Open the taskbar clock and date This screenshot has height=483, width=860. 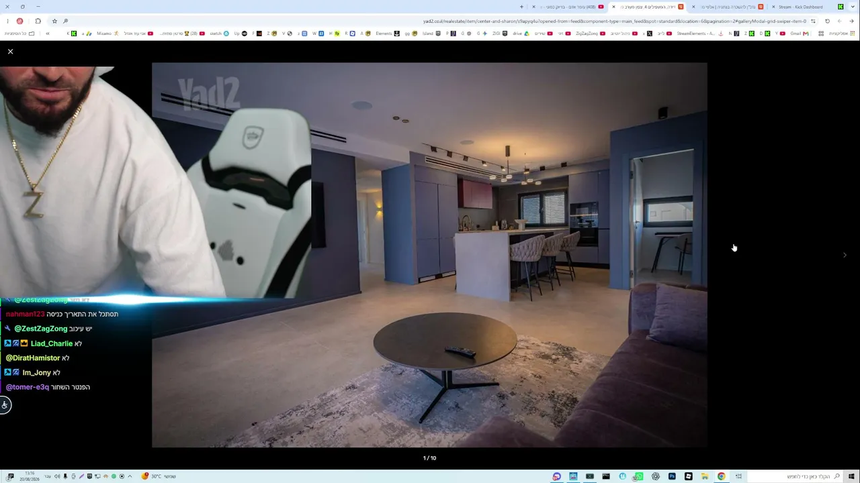(30, 476)
